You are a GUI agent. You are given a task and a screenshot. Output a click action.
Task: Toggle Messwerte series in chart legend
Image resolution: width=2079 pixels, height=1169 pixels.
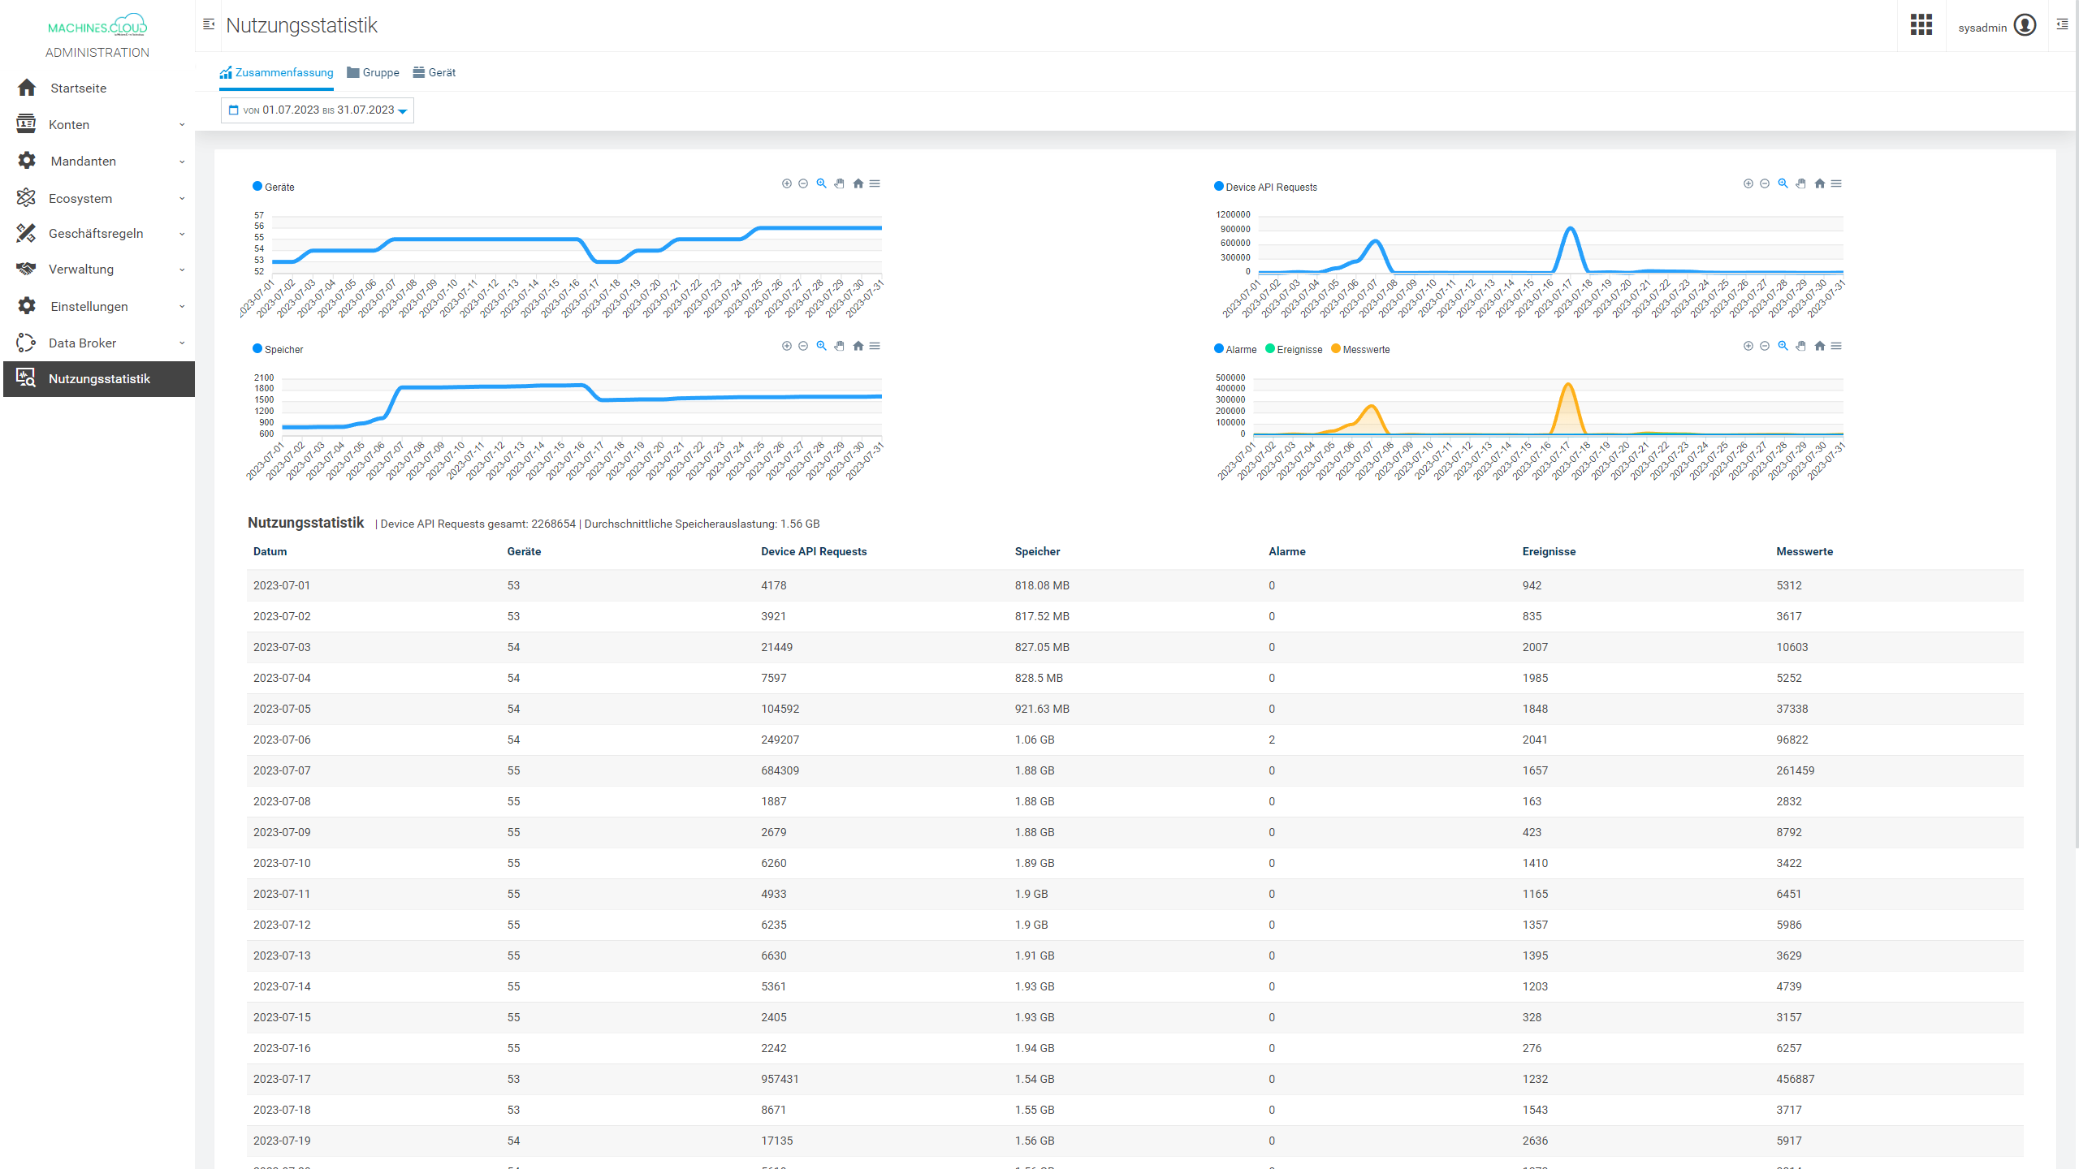1360,350
